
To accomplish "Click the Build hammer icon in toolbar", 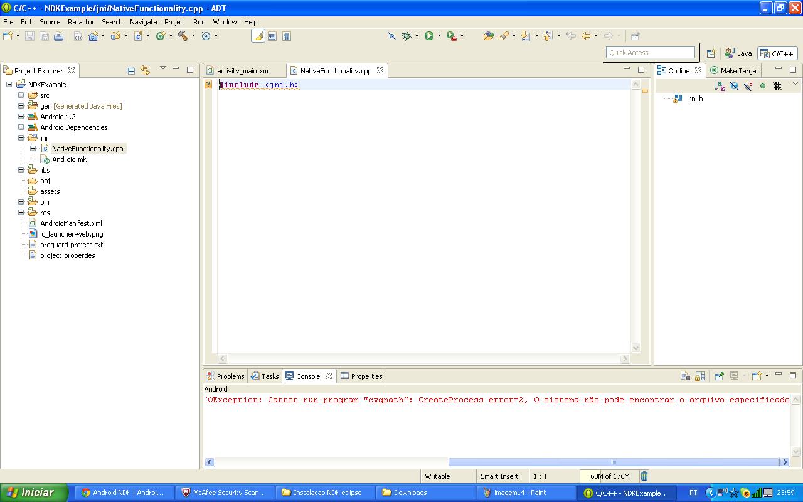I will pyautogui.click(x=183, y=36).
